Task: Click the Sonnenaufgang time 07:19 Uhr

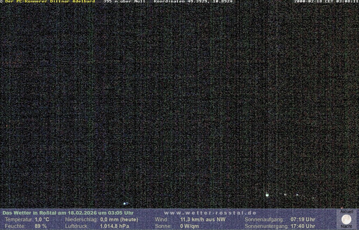Action: click(x=303, y=219)
